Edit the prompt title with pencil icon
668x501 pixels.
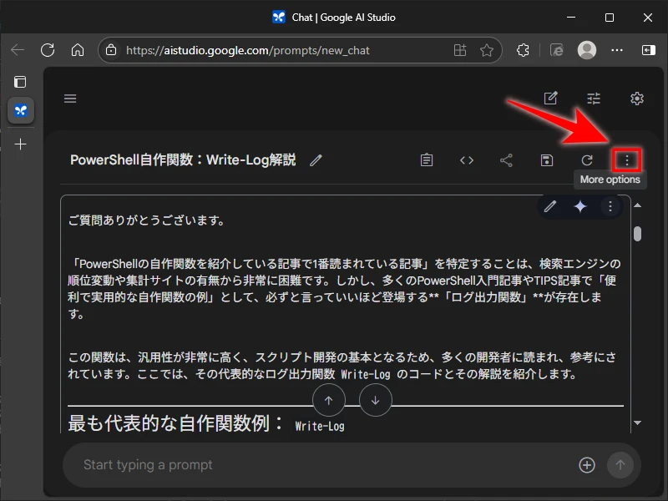(x=316, y=160)
